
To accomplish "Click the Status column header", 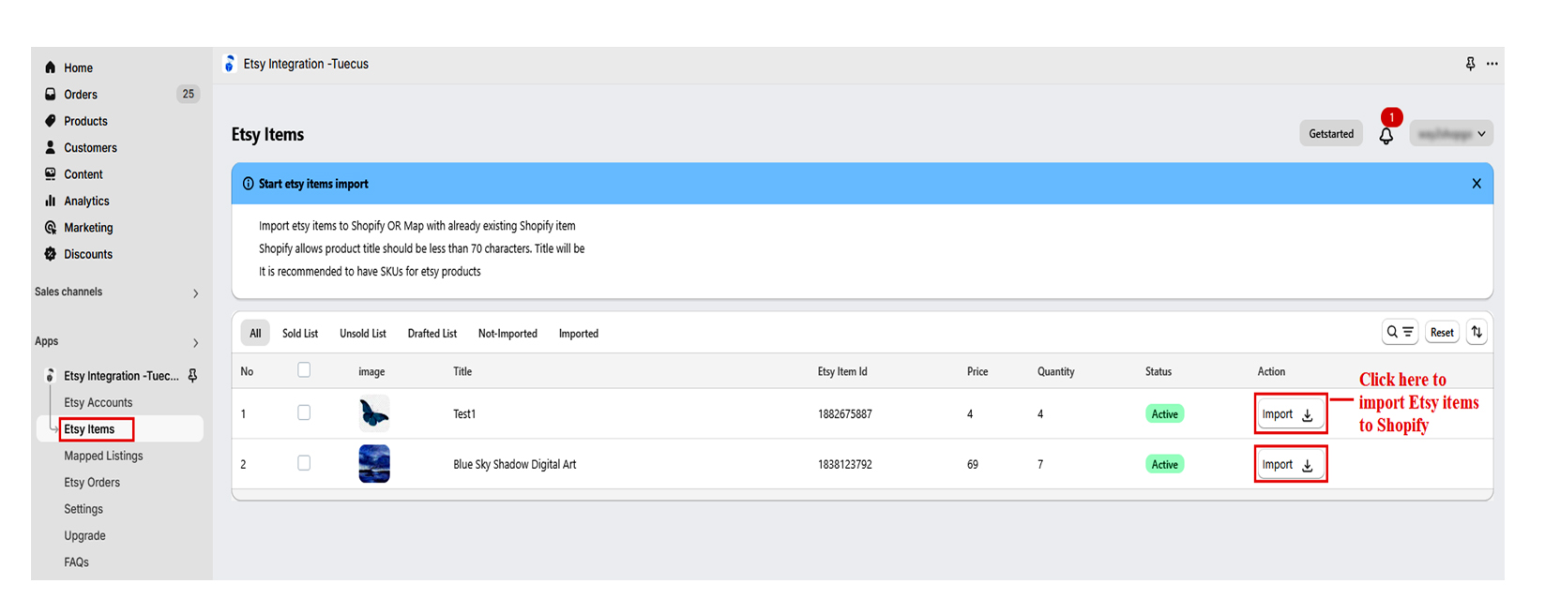I will pyautogui.click(x=1159, y=372).
